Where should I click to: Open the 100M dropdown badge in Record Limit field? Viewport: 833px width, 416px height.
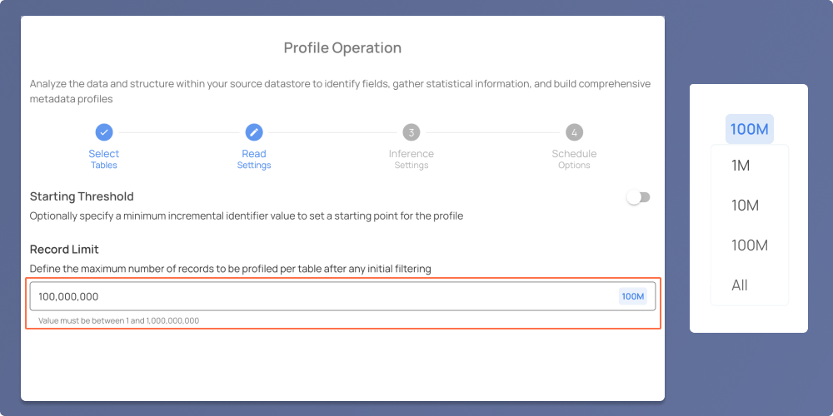(x=633, y=297)
